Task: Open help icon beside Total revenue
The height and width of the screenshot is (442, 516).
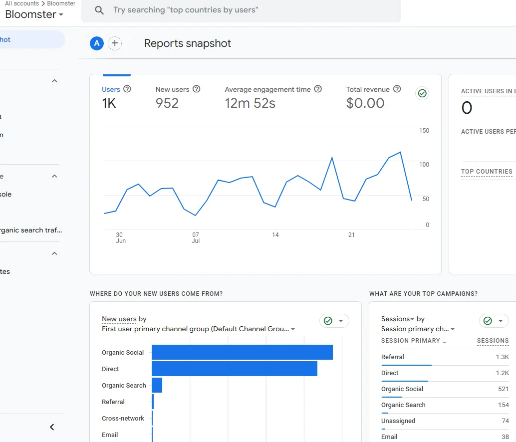Action: 397,89
